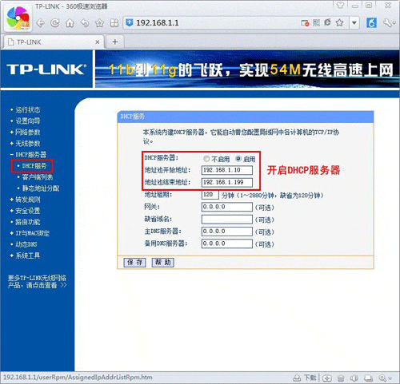This screenshot has height=384, width=400.
Task: Open the grid/apps icon in toolbar
Action: (114, 23)
